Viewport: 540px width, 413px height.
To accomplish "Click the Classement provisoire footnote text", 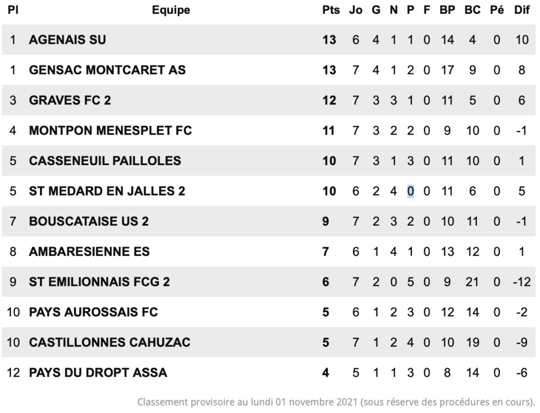I will coord(336,402).
